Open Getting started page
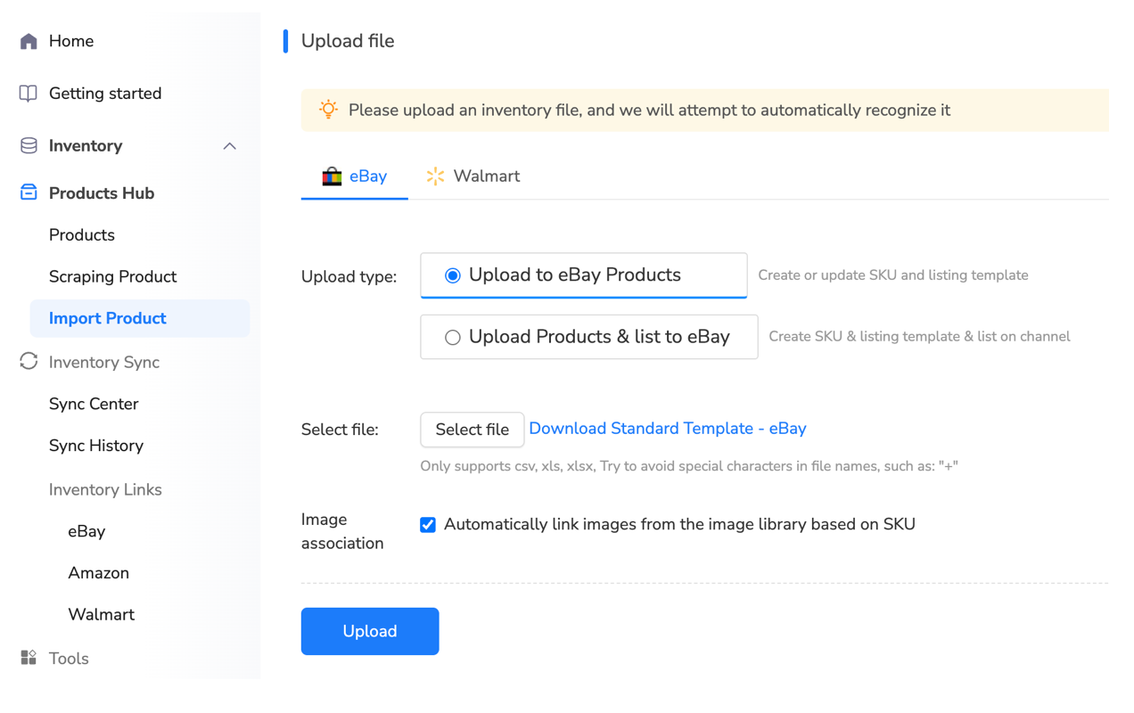 (x=105, y=94)
